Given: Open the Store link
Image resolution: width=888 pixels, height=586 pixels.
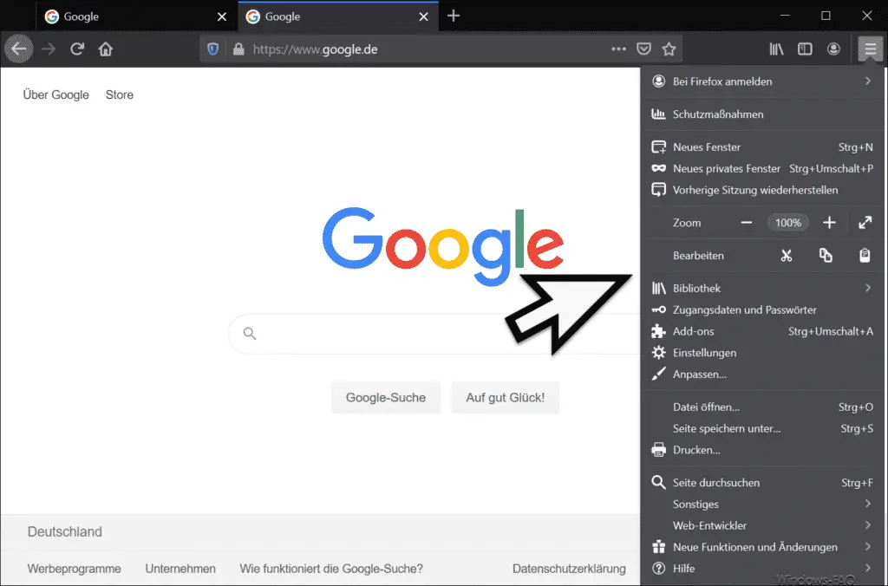Looking at the screenshot, I should click(x=120, y=94).
